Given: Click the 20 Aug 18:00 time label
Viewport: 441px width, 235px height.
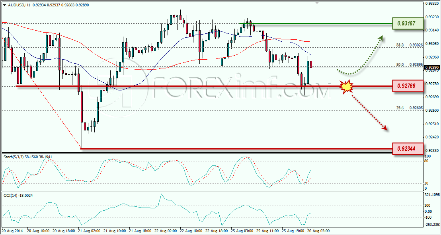Looking at the screenshot, I should (x=64, y=231).
